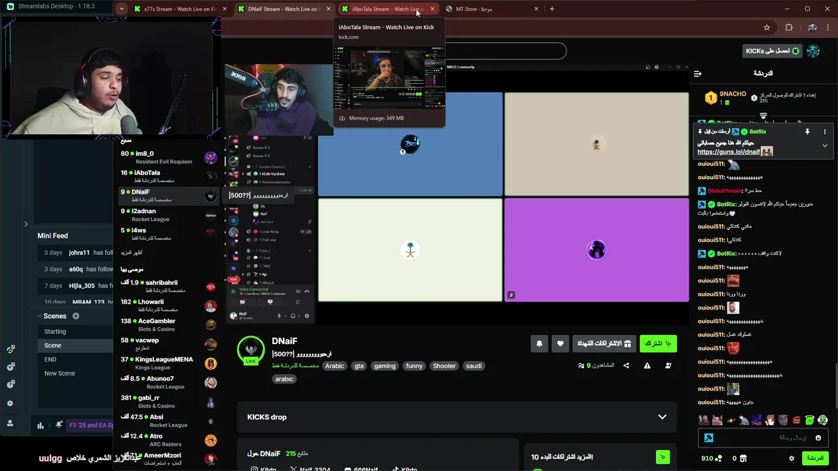Click the gift subscriptions button
838x471 pixels.
pyautogui.click(x=604, y=343)
